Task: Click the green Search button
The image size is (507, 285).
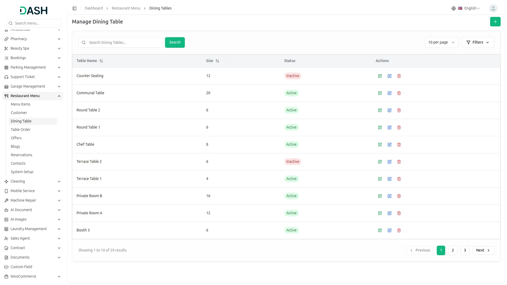Action: 175,42
